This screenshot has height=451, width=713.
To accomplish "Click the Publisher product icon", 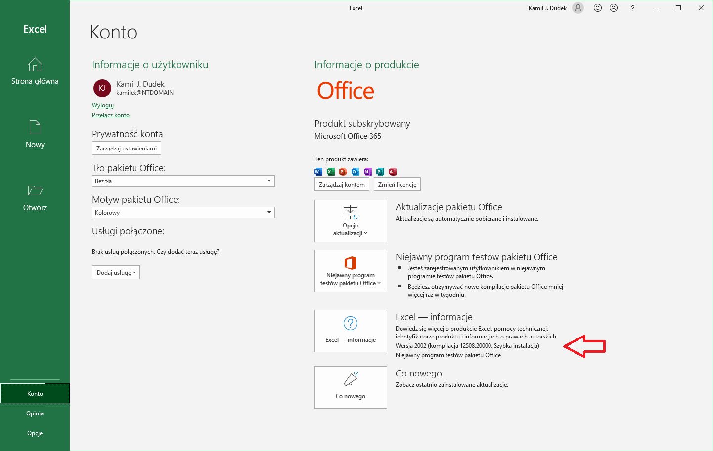I will pos(380,171).
